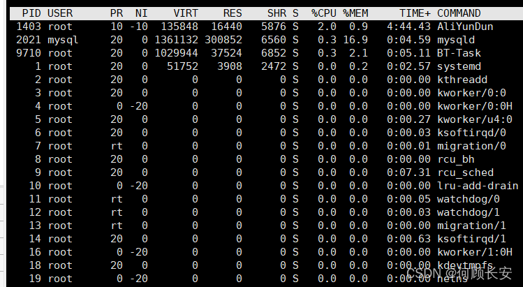523x287 pixels.
Task: Click the VIRT column header
Action: 186,13
